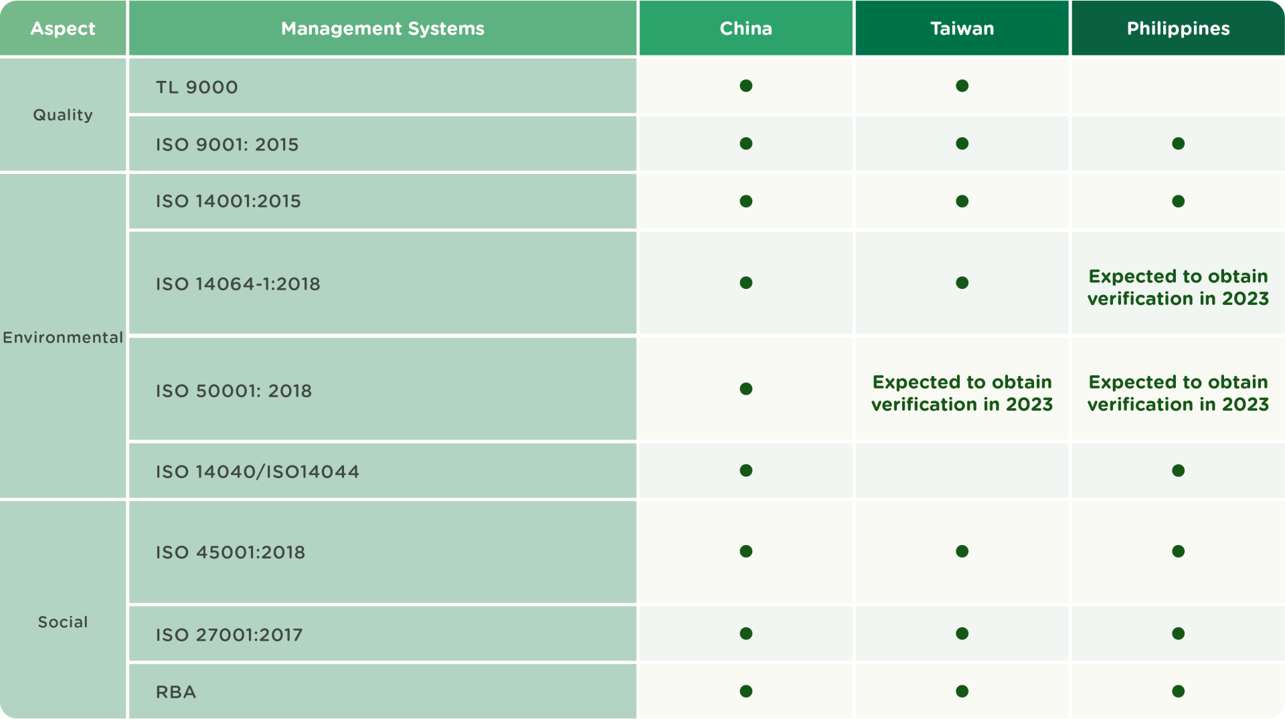Click Taiwan's 'Expected to obtain verification' text for ISO 50001
Viewport: 1285px width, 719px height.
point(962,393)
